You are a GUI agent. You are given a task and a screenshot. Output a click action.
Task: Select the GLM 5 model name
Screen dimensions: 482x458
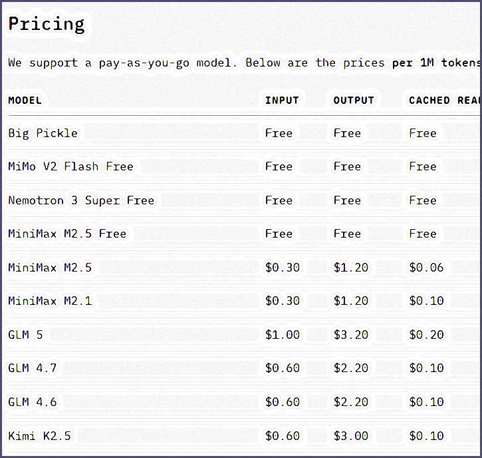coord(25,335)
